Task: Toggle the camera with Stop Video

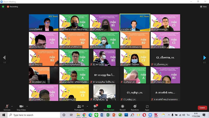Action: [21, 108]
